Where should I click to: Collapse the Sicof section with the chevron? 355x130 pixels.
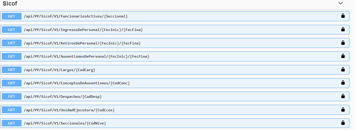340,3
